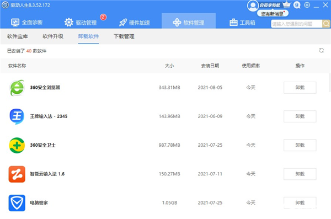The image size is (331, 219).
Task: Uninstall 电脑管家
Action: point(300,203)
